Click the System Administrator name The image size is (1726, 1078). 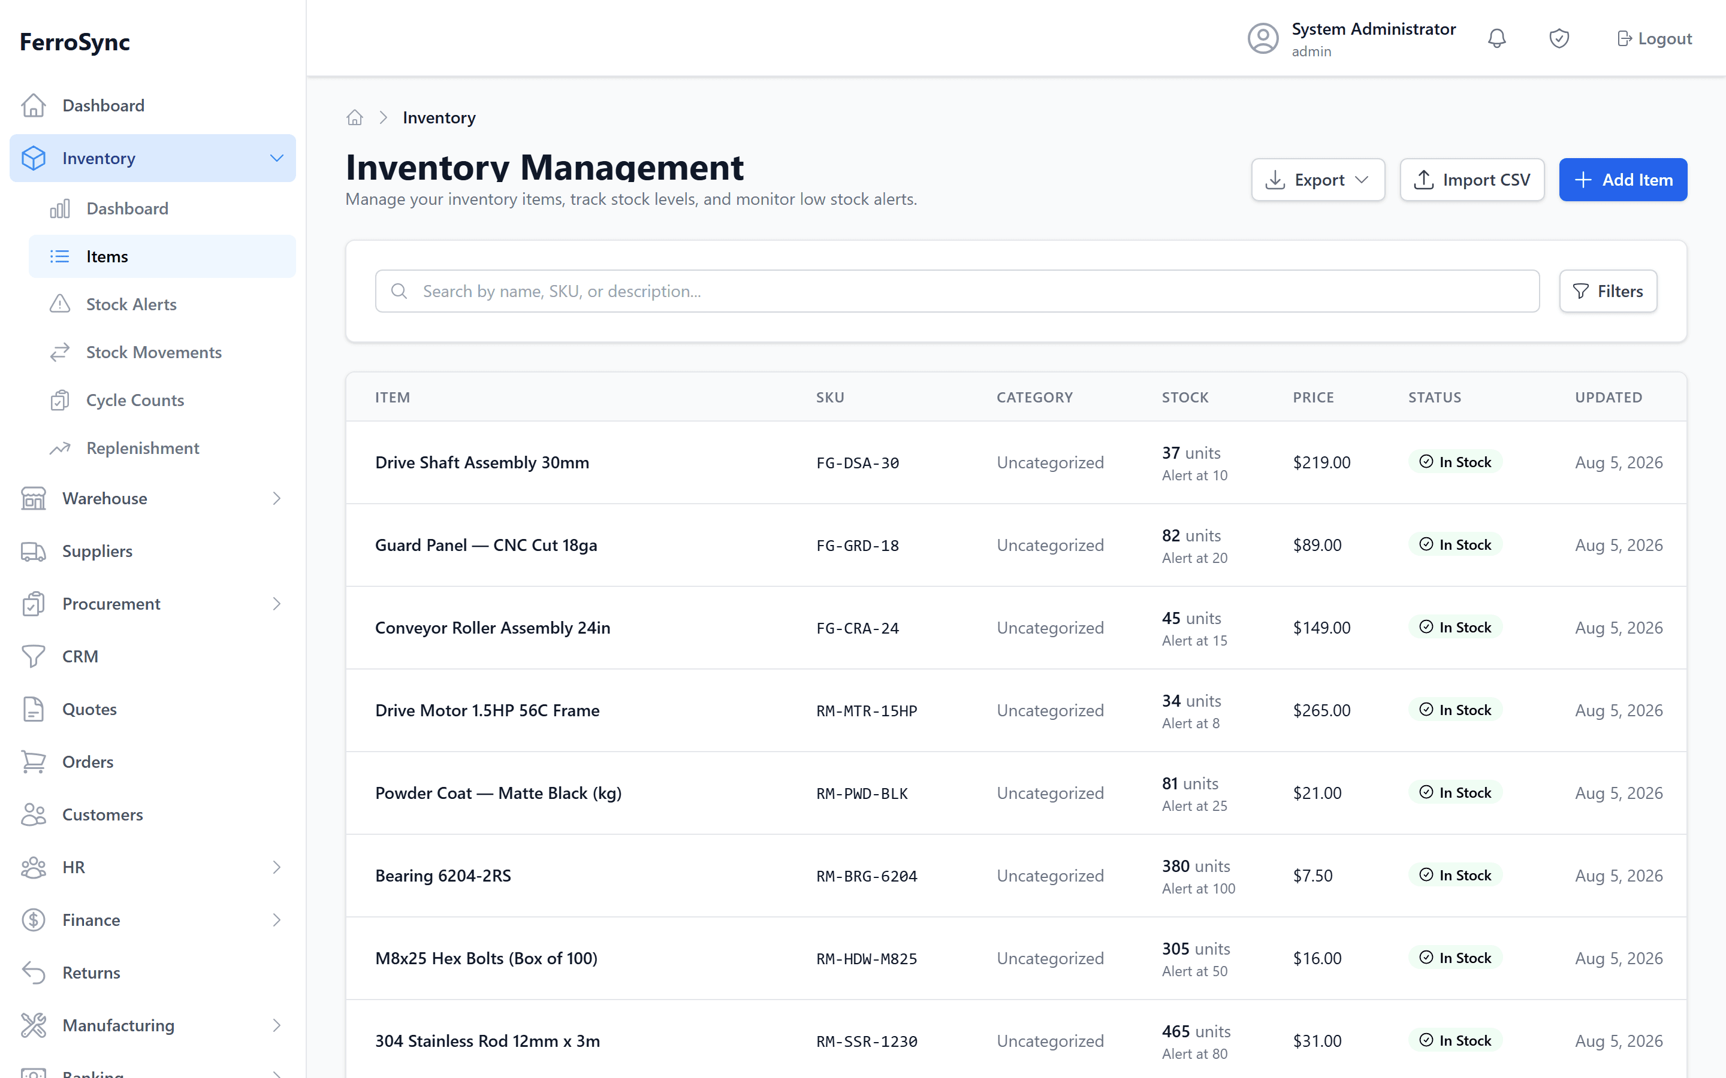(1374, 29)
